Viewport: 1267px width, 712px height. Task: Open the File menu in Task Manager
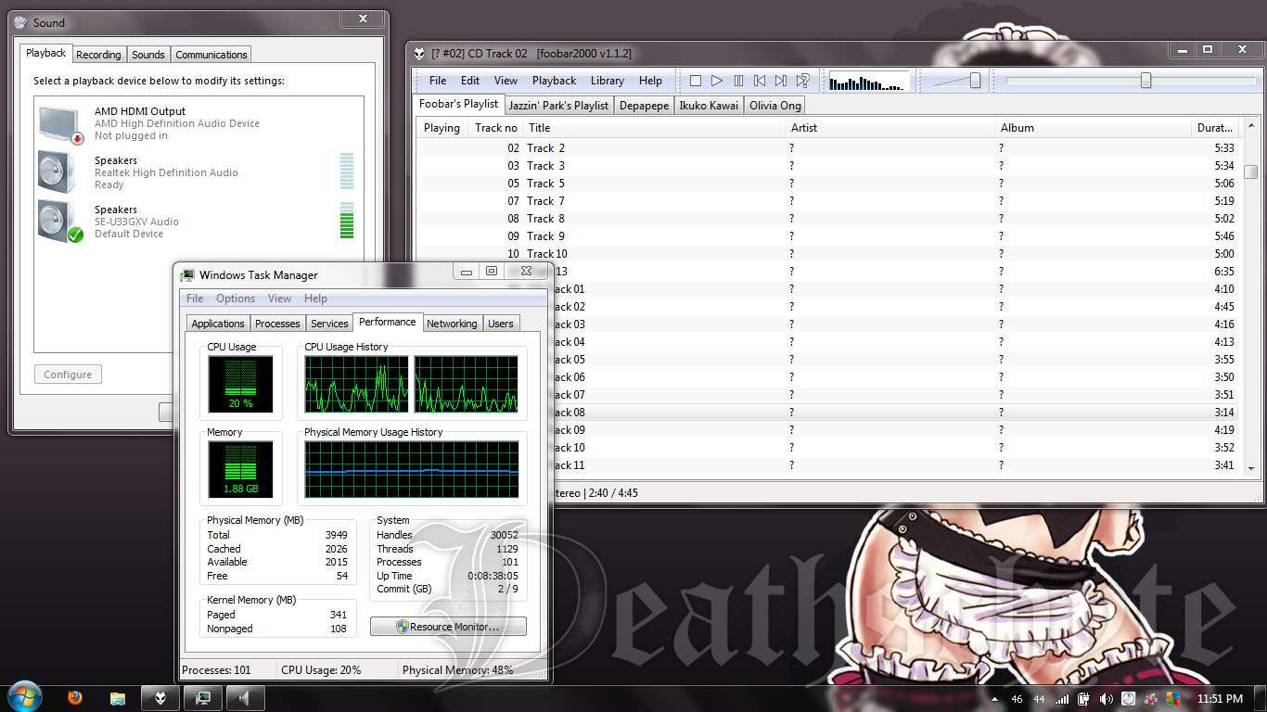195,299
